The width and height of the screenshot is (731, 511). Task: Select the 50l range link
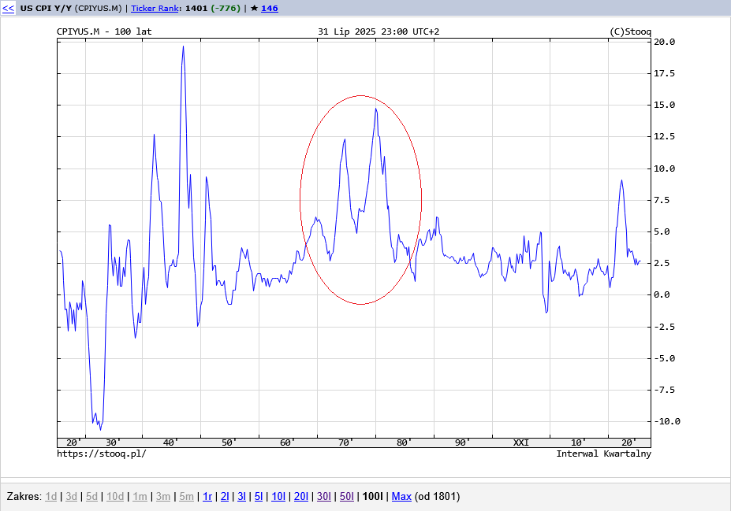coord(347,497)
